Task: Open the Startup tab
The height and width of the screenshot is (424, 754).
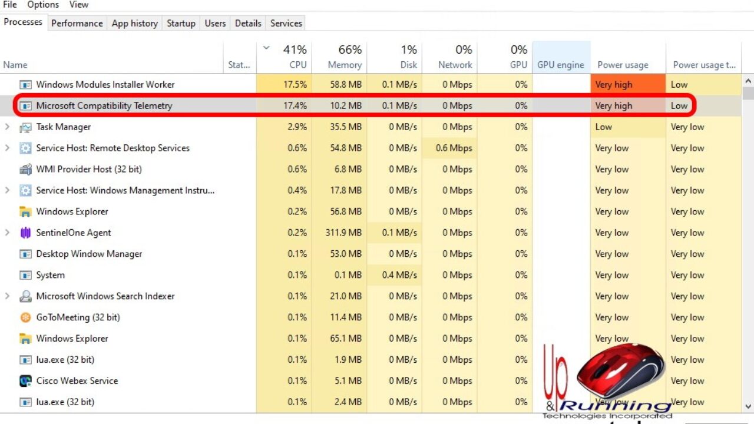Action: [x=181, y=24]
